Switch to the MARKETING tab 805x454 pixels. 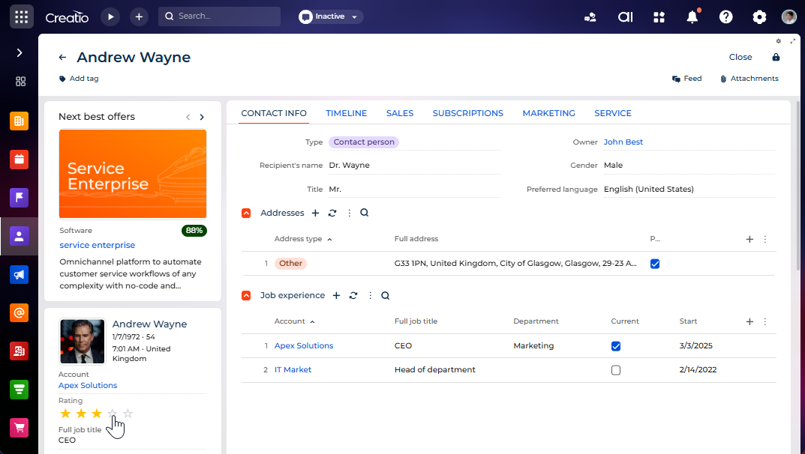click(x=549, y=113)
